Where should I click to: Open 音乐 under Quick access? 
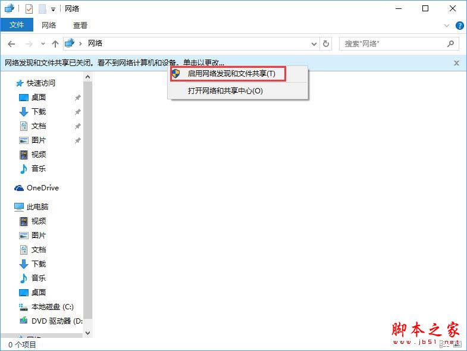point(39,168)
